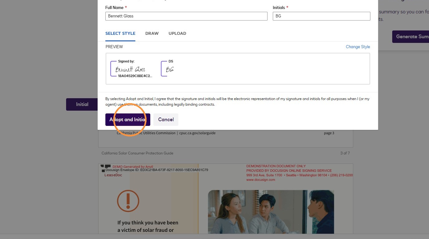Click the www.docusign.com text in document

click(x=261, y=180)
